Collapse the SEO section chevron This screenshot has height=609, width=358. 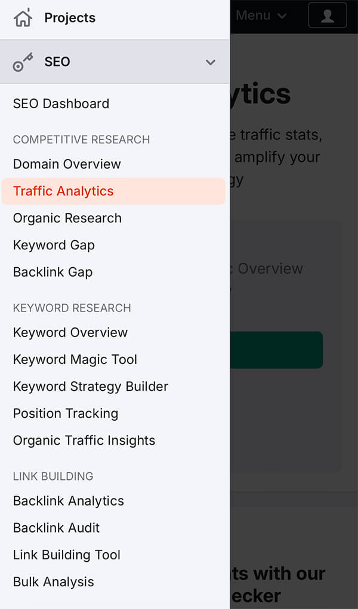(210, 62)
